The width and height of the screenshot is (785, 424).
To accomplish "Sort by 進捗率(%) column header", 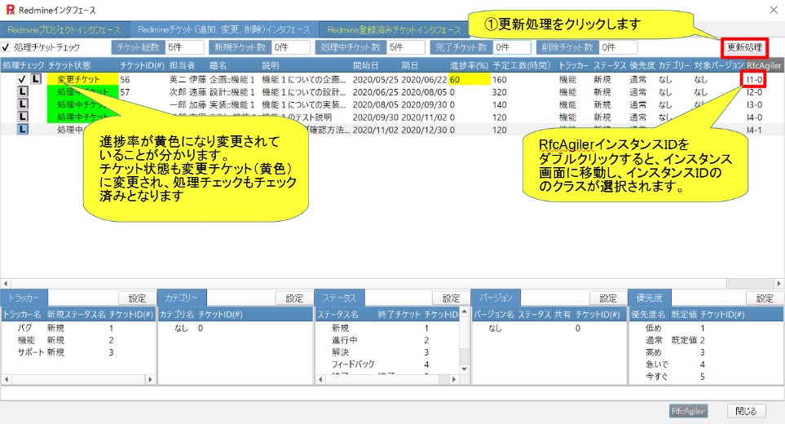I will (469, 65).
